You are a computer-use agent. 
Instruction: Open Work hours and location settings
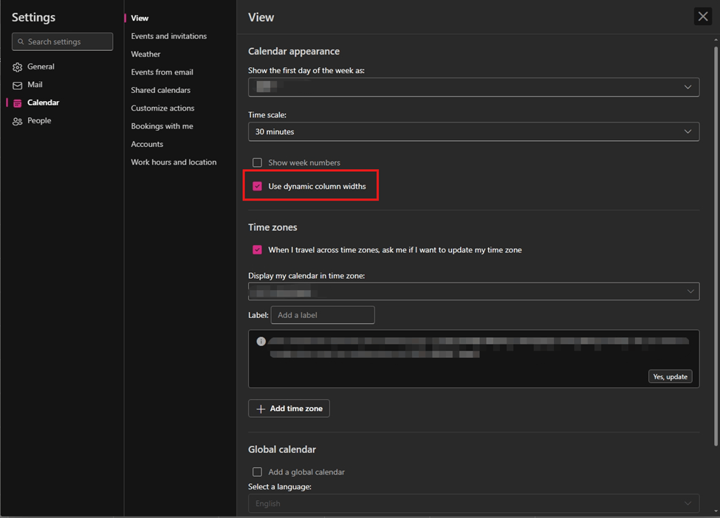173,162
